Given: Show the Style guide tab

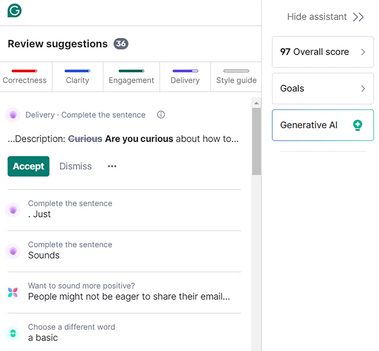Looking at the screenshot, I should point(236,80).
